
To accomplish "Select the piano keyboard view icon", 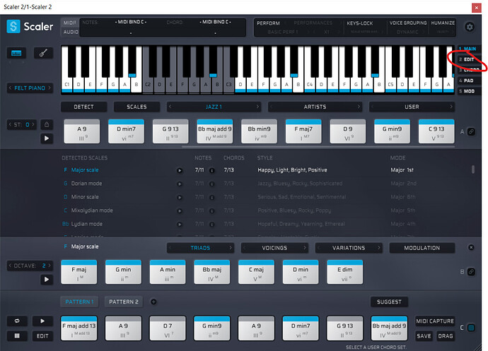I will tap(18, 53).
